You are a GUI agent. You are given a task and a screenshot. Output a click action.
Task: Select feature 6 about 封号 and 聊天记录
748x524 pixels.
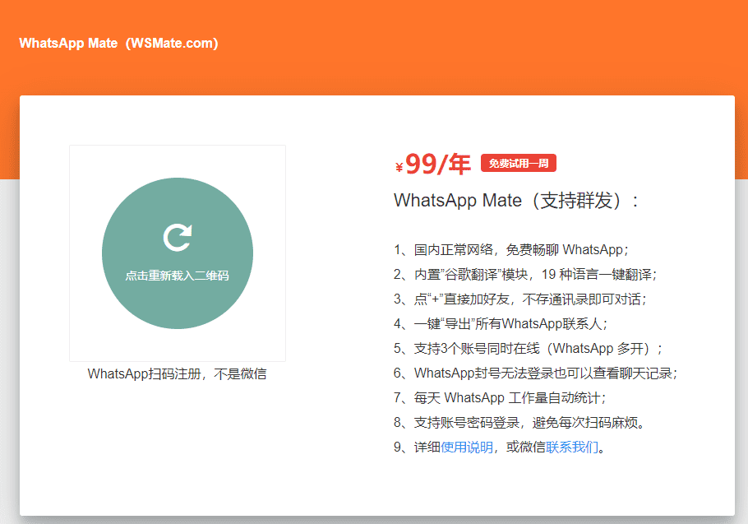coord(535,373)
